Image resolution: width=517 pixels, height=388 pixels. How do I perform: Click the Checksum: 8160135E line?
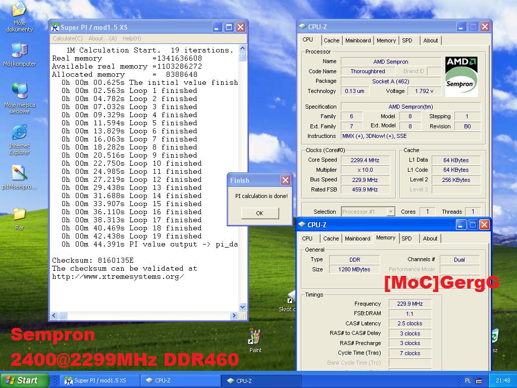93,260
